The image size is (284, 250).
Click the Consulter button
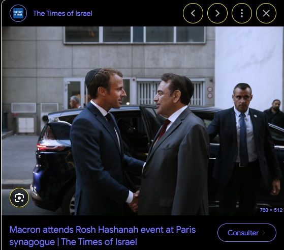[247, 233]
